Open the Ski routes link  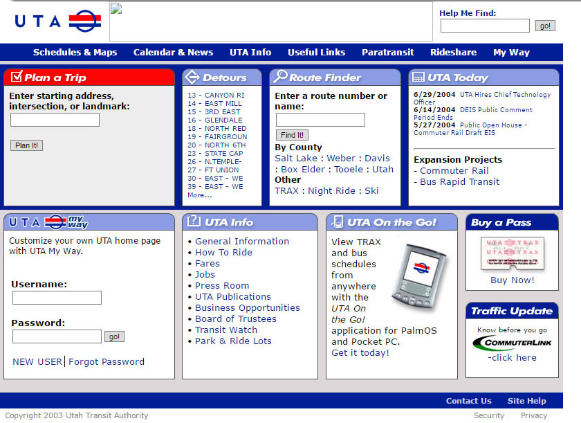coord(371,191)
